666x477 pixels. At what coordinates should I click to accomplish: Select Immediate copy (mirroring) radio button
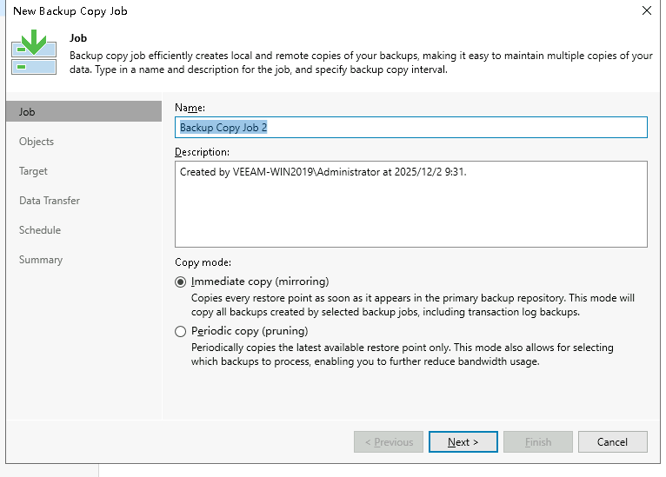181,282
